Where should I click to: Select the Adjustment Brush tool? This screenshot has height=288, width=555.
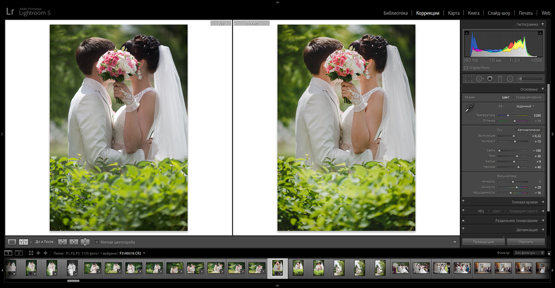[x=530, y=79]
